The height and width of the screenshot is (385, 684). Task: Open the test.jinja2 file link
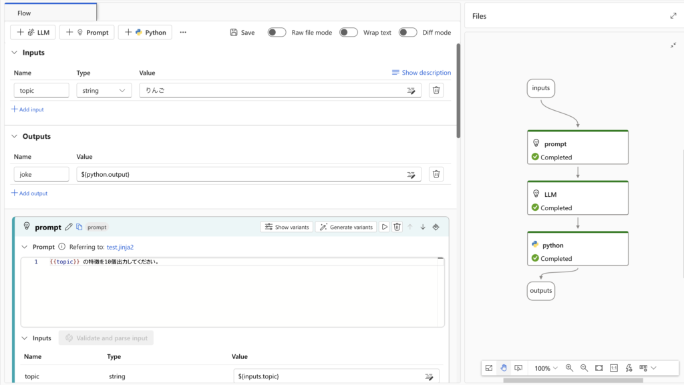tap(120, 247)
